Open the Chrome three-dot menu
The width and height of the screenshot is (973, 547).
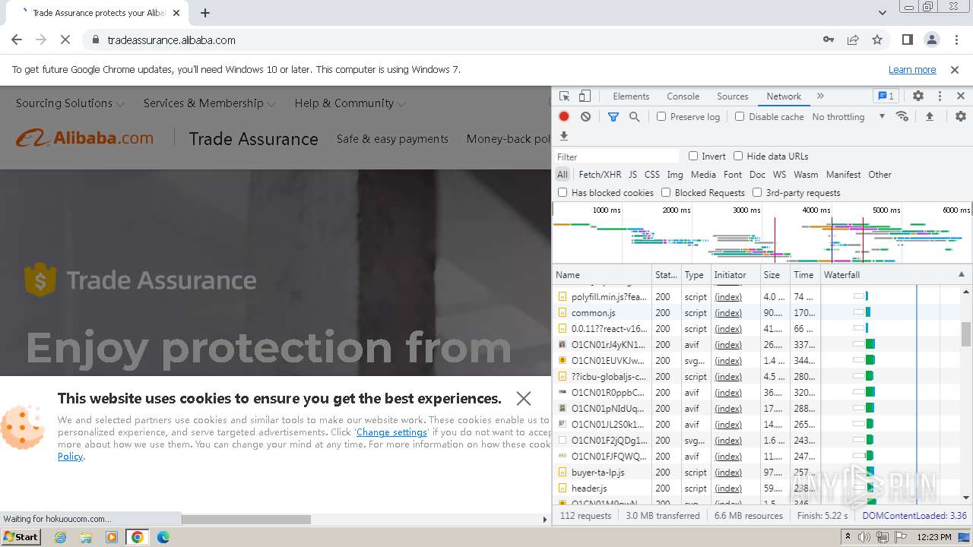pyautogui.click(x=956, y=40)
